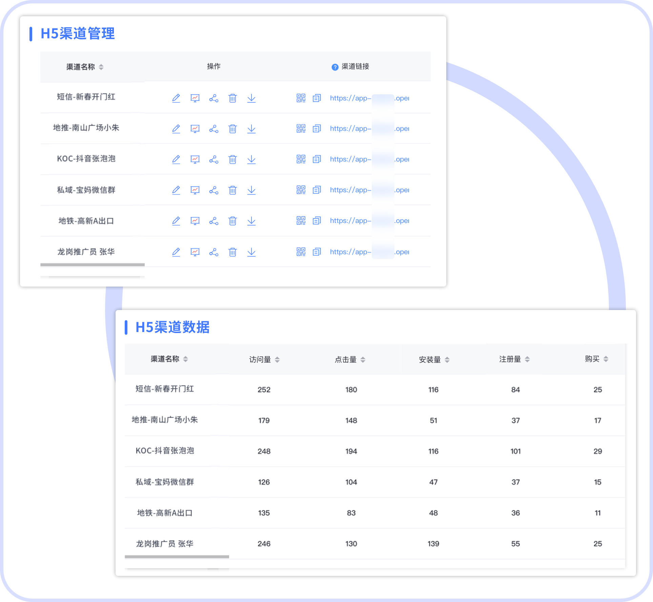Open stats chart for 地推-南山广场小朱
The width and height of the screenshot is (653, 602).
coord(195,129)
